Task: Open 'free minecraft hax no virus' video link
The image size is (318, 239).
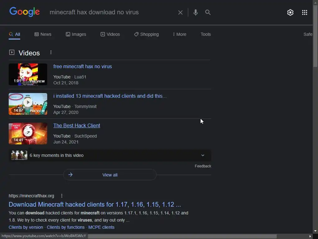Action: point(83,67)
